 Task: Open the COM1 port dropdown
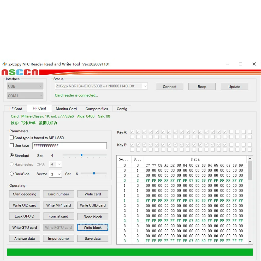[x=25, y=96]
